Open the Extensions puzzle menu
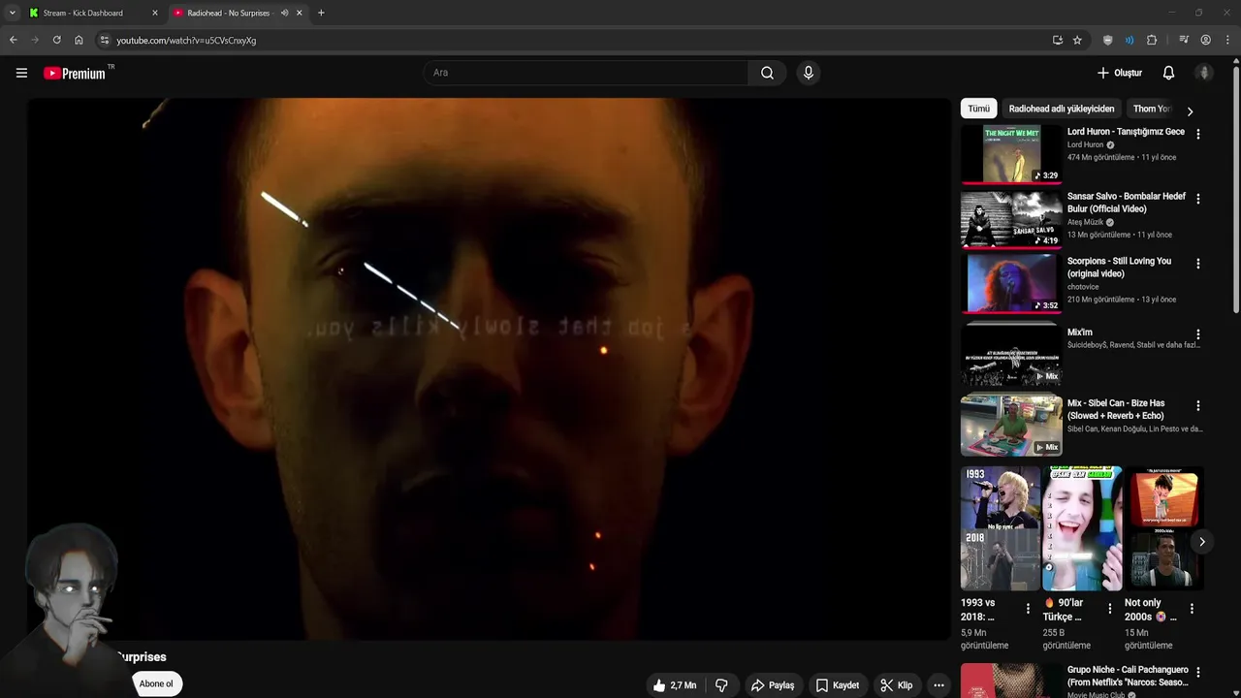Image resolution: width=1241 pixels, height=698 pixels. point(1152,40)
